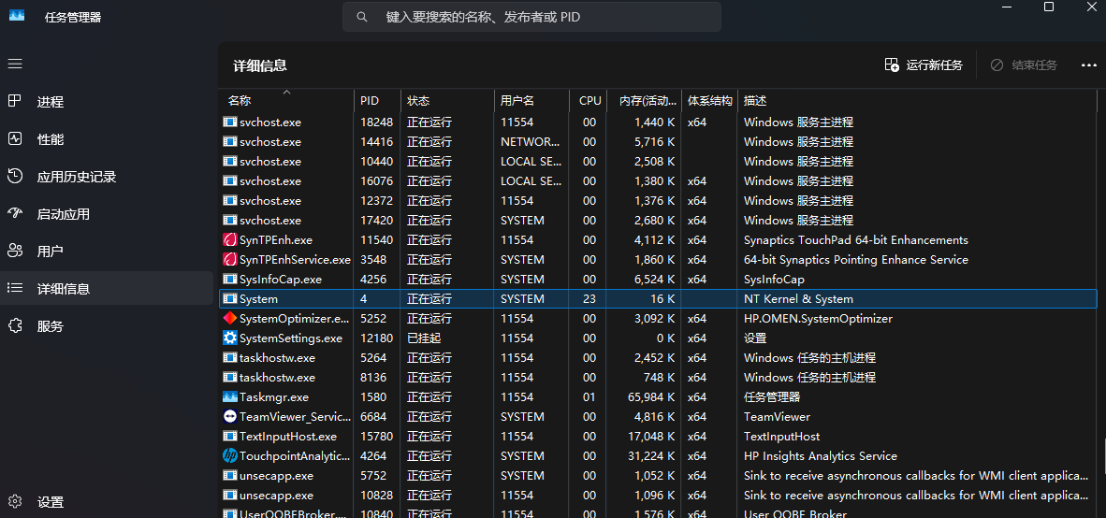Select unsecapp.exe row with PID 5752

658,476
